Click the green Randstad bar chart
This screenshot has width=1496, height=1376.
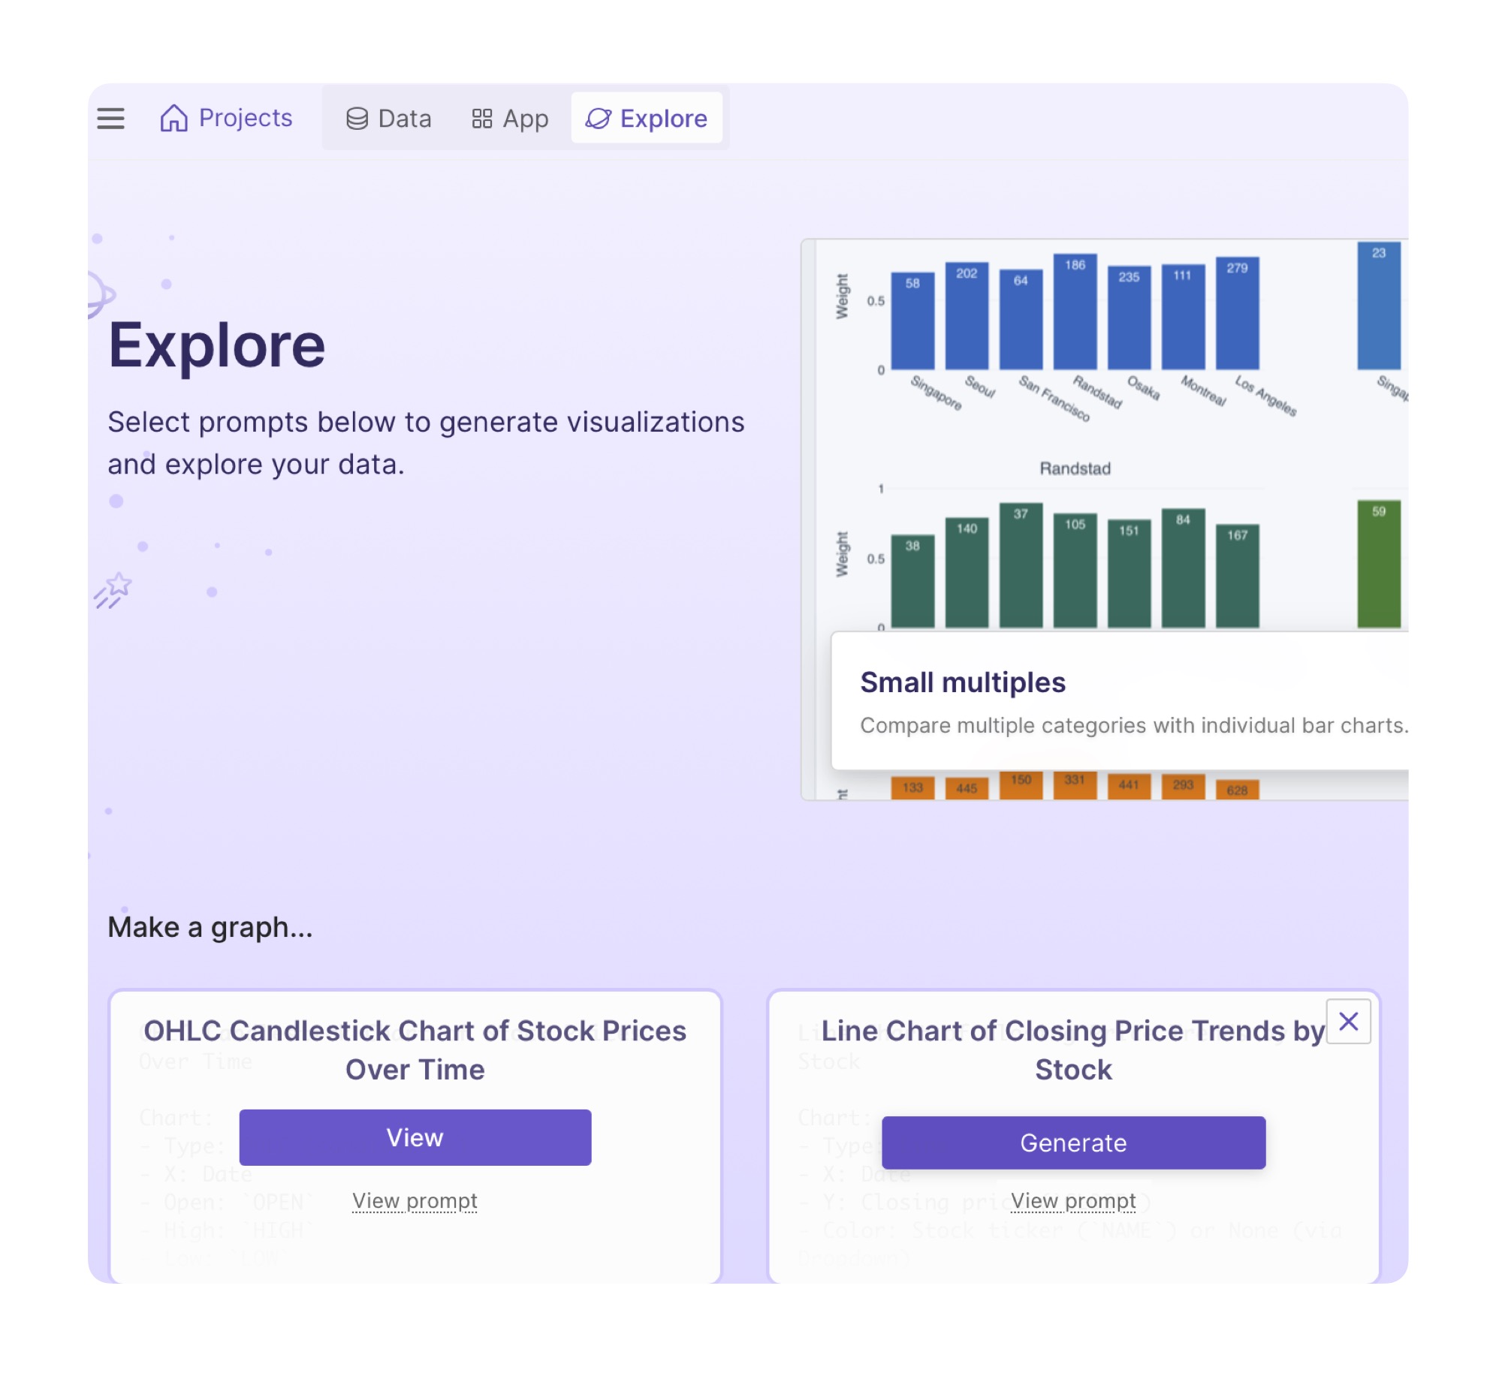pyautogui.click(x=1074, y=571)
